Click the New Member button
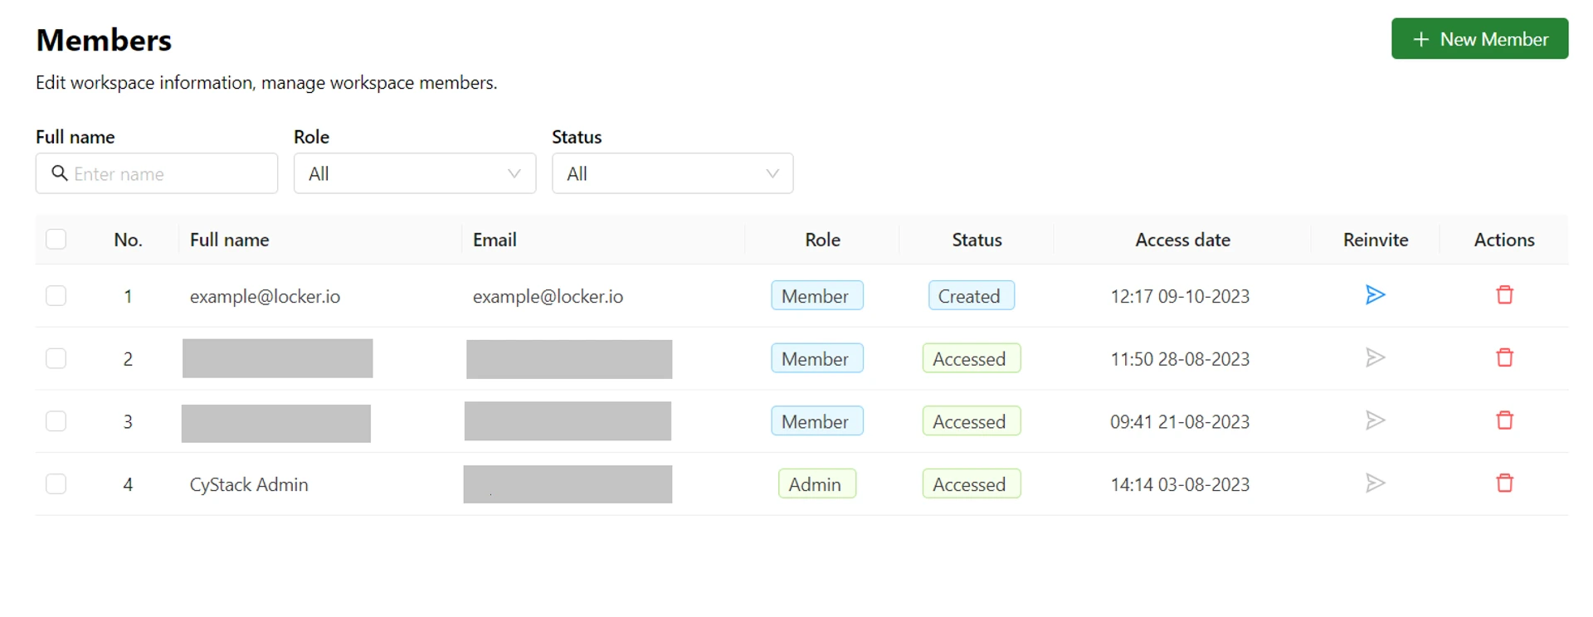This screenshot has height=617, width=1593. pos(1479,39)
